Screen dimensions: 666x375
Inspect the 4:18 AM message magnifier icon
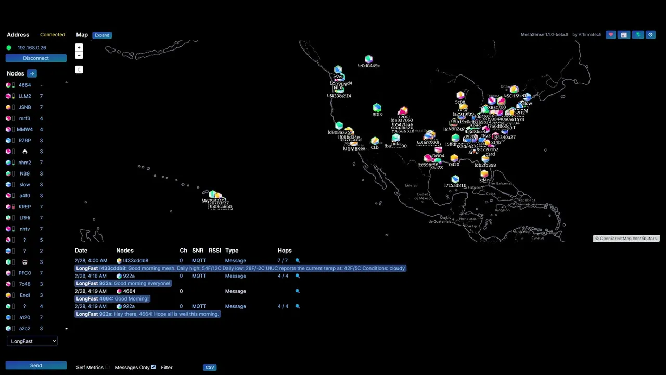298,276
